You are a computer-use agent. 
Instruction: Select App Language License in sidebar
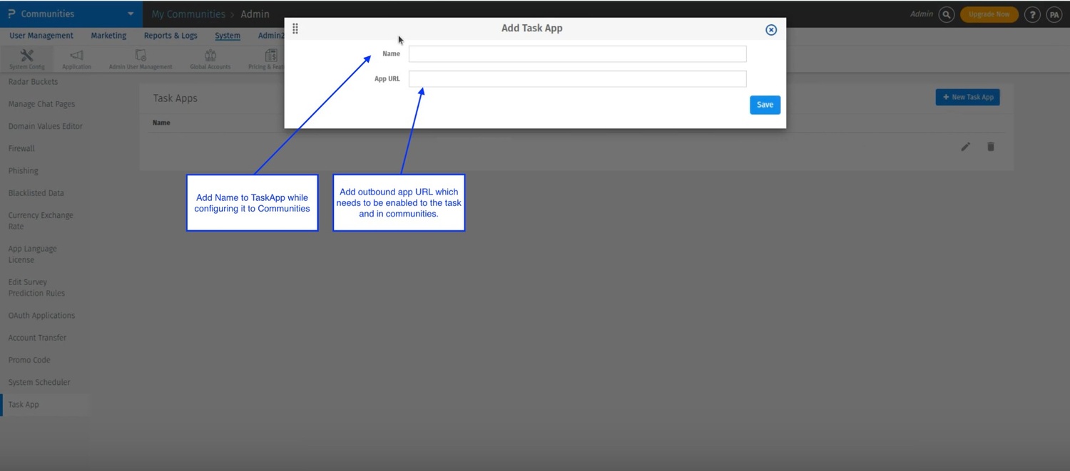33,254
